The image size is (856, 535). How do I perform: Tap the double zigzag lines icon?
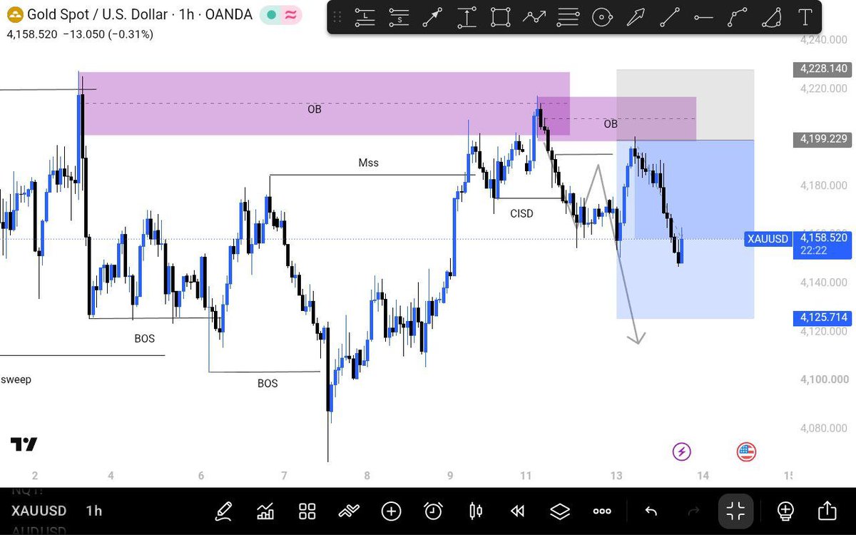(x=350, y=511)
